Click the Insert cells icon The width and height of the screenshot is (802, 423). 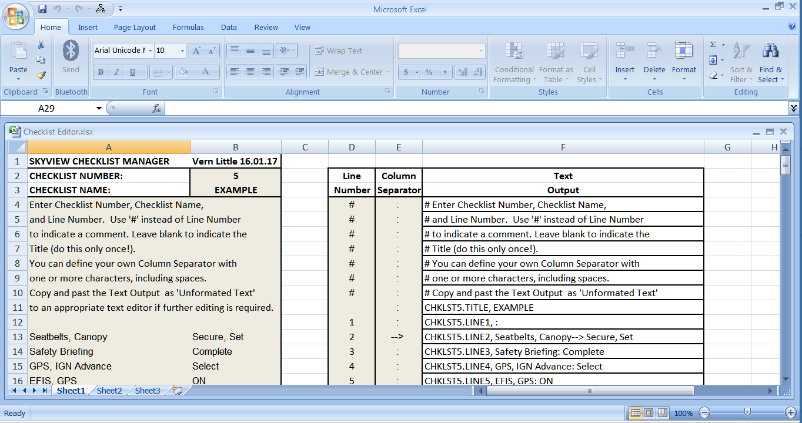point(624,51)
